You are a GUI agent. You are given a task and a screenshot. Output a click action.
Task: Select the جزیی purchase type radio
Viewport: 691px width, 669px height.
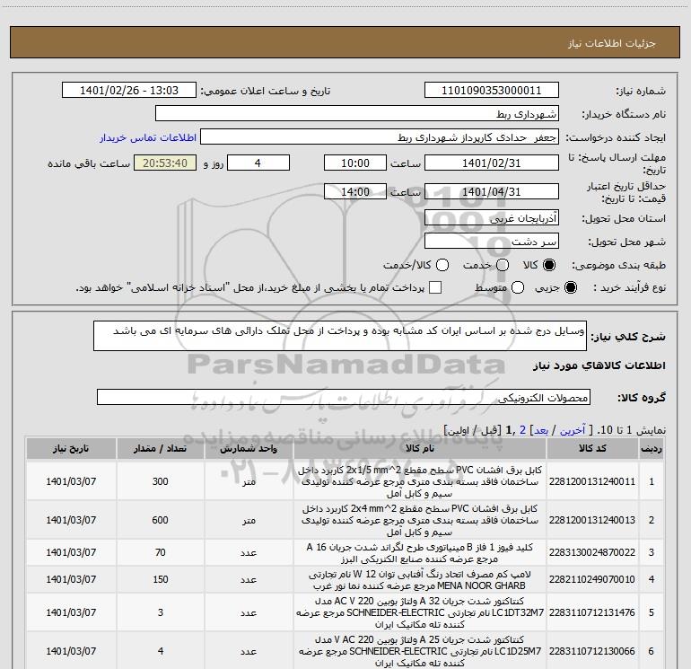570,287
